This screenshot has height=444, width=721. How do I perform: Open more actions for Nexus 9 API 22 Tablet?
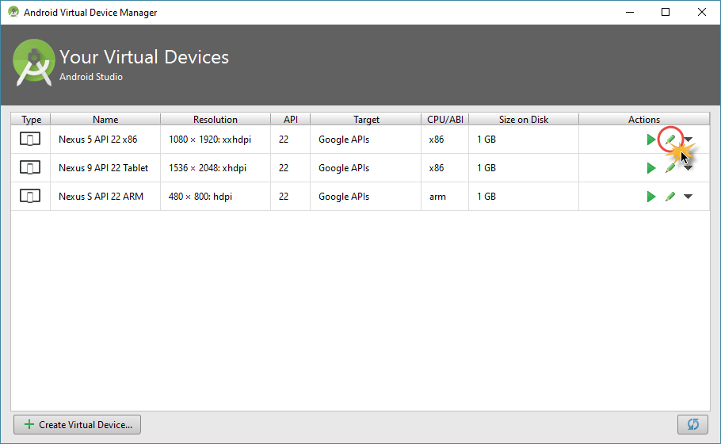coord(688,168)
